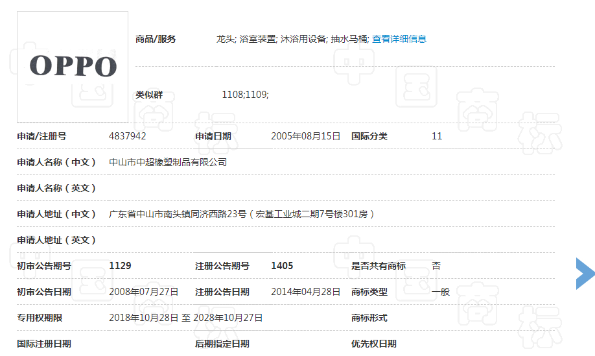Click the 是否共有商标 label
Viewport: 595px width, 356px height.
coord(379,266)
